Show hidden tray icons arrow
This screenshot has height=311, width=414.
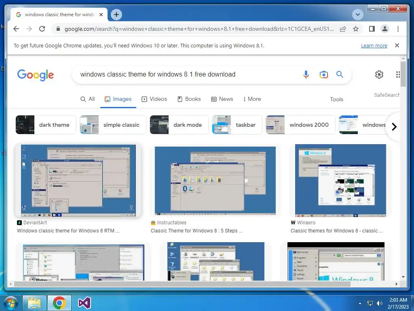point(360,303)
